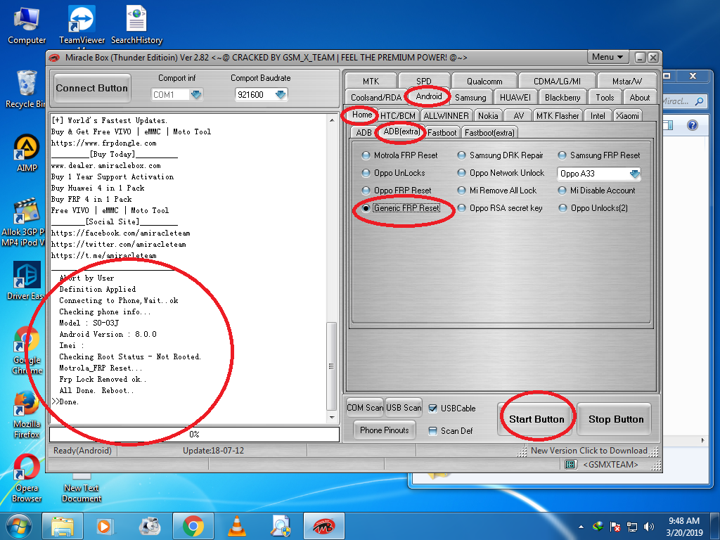
Task: Switch to the Qualcomm tab
Action: pos(484,81)
